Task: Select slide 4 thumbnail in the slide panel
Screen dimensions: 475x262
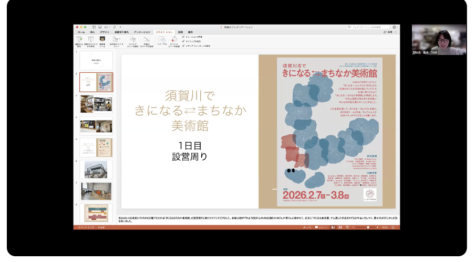Action: tap(96, 126)
